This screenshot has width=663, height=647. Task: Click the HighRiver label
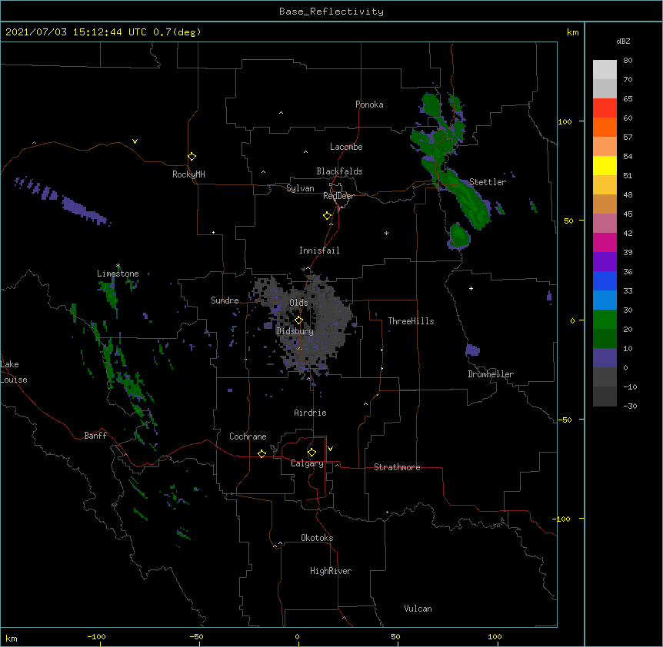(331, 571)
